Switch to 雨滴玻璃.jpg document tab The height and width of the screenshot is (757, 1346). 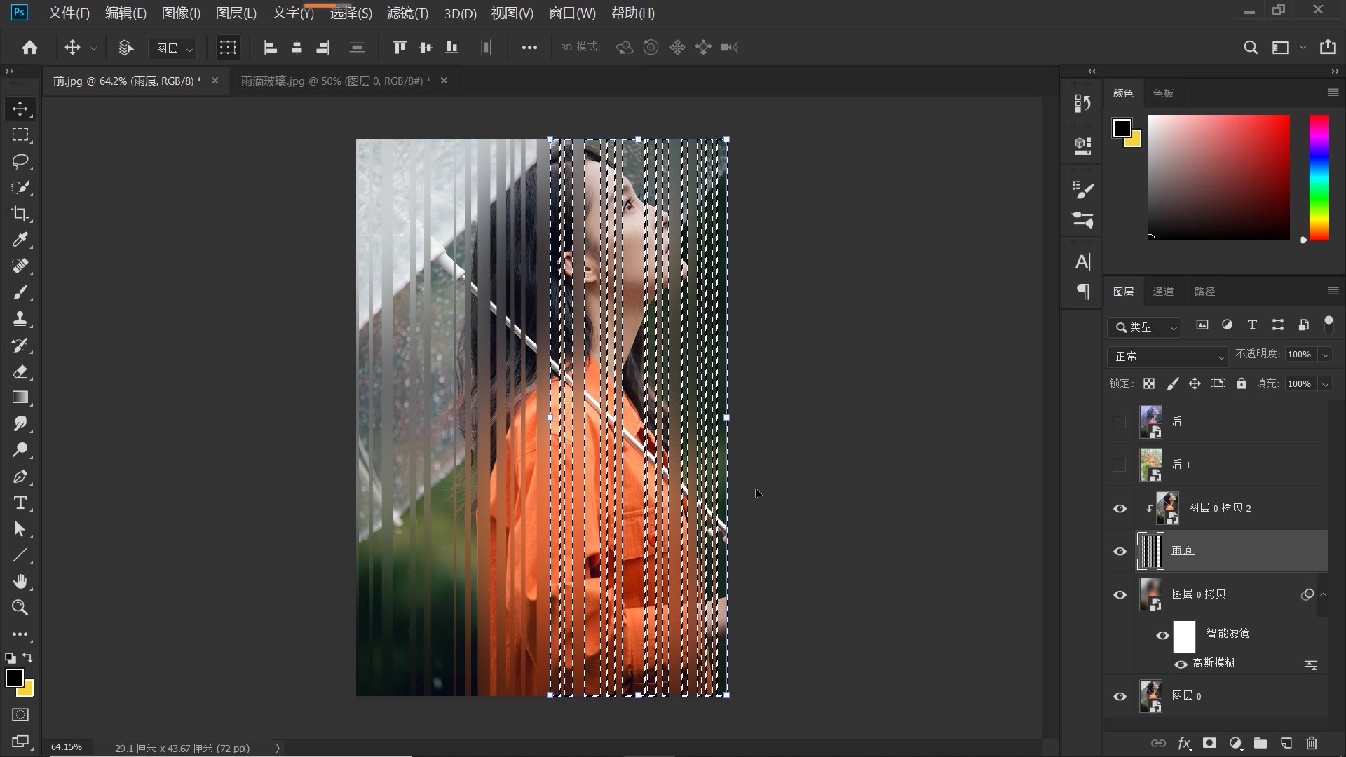point(336,81)
